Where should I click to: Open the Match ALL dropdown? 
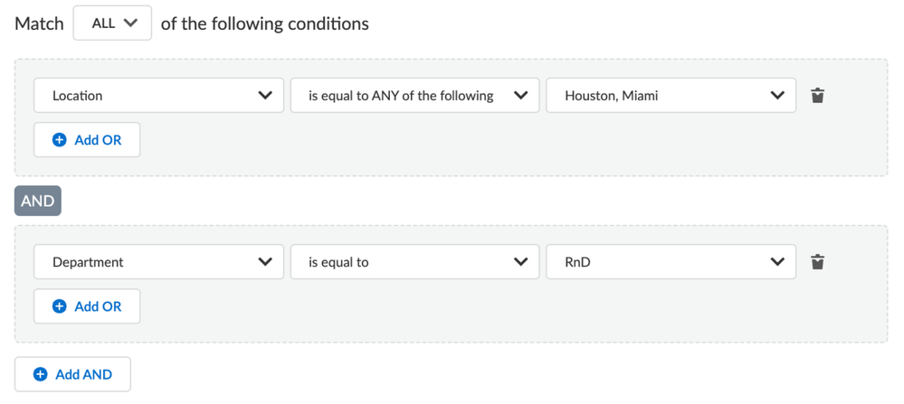point(112,23)
